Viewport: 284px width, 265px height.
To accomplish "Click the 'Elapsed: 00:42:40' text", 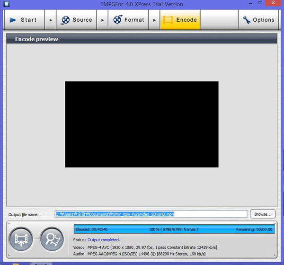I will point(91,230).
